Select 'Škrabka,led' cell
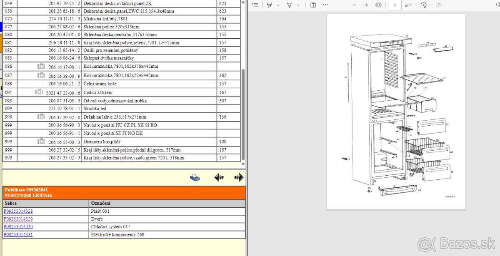The image size is (500, 256). pos(149,109)
